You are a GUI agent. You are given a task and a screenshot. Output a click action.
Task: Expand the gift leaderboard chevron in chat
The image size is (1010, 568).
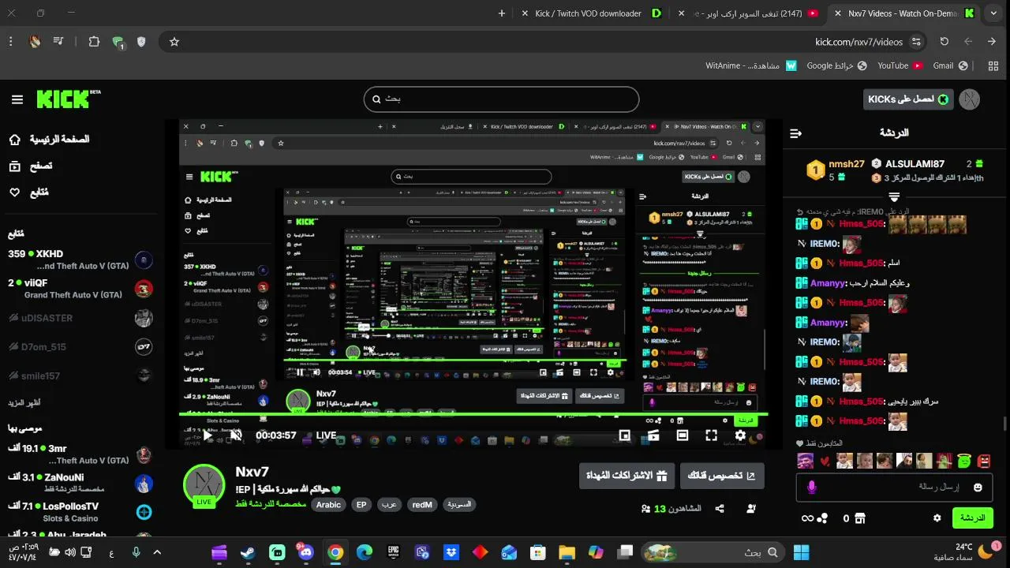[894, 196]
